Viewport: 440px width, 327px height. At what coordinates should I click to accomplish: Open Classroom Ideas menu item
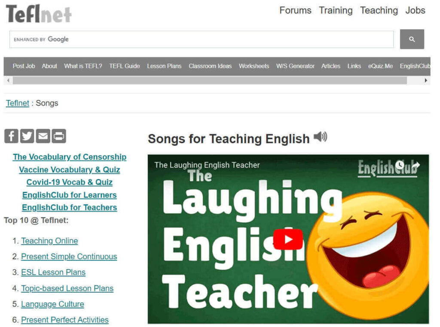pos(210,66)
